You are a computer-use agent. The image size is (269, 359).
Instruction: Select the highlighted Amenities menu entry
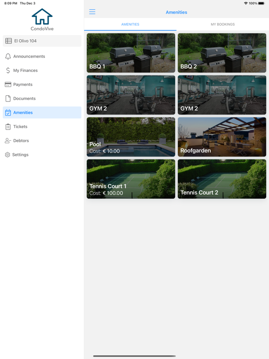click(x=42, y=112)
